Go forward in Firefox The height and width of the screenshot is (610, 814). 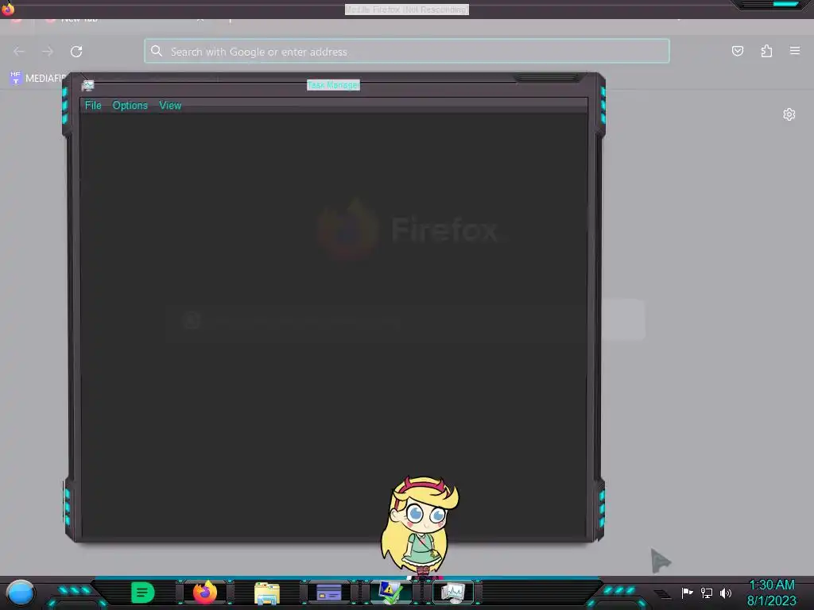coord(48,52)
